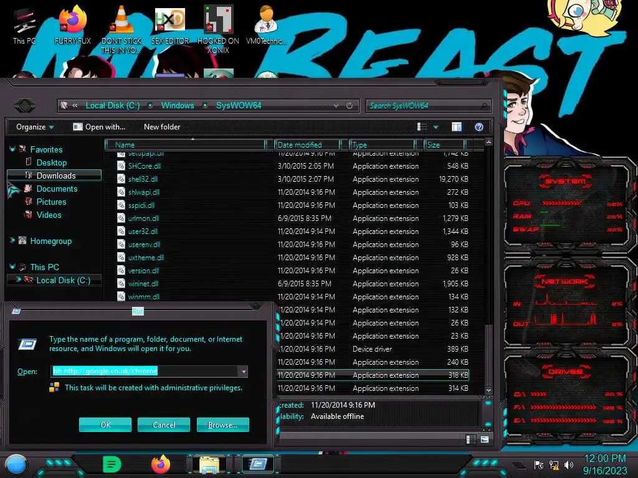Select Desktop in Favorites

51,162
